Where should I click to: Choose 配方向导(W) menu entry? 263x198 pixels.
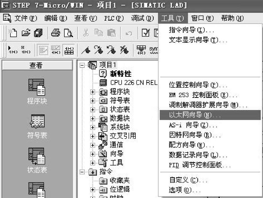[210, 145]
